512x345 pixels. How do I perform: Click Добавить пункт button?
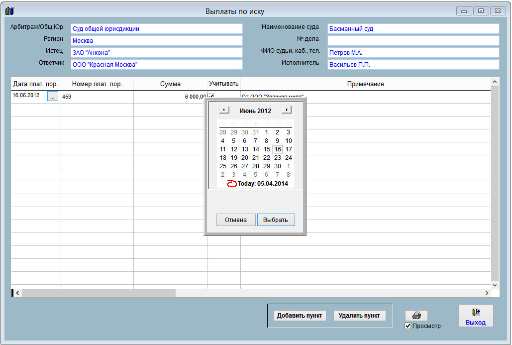coord(300,316)
